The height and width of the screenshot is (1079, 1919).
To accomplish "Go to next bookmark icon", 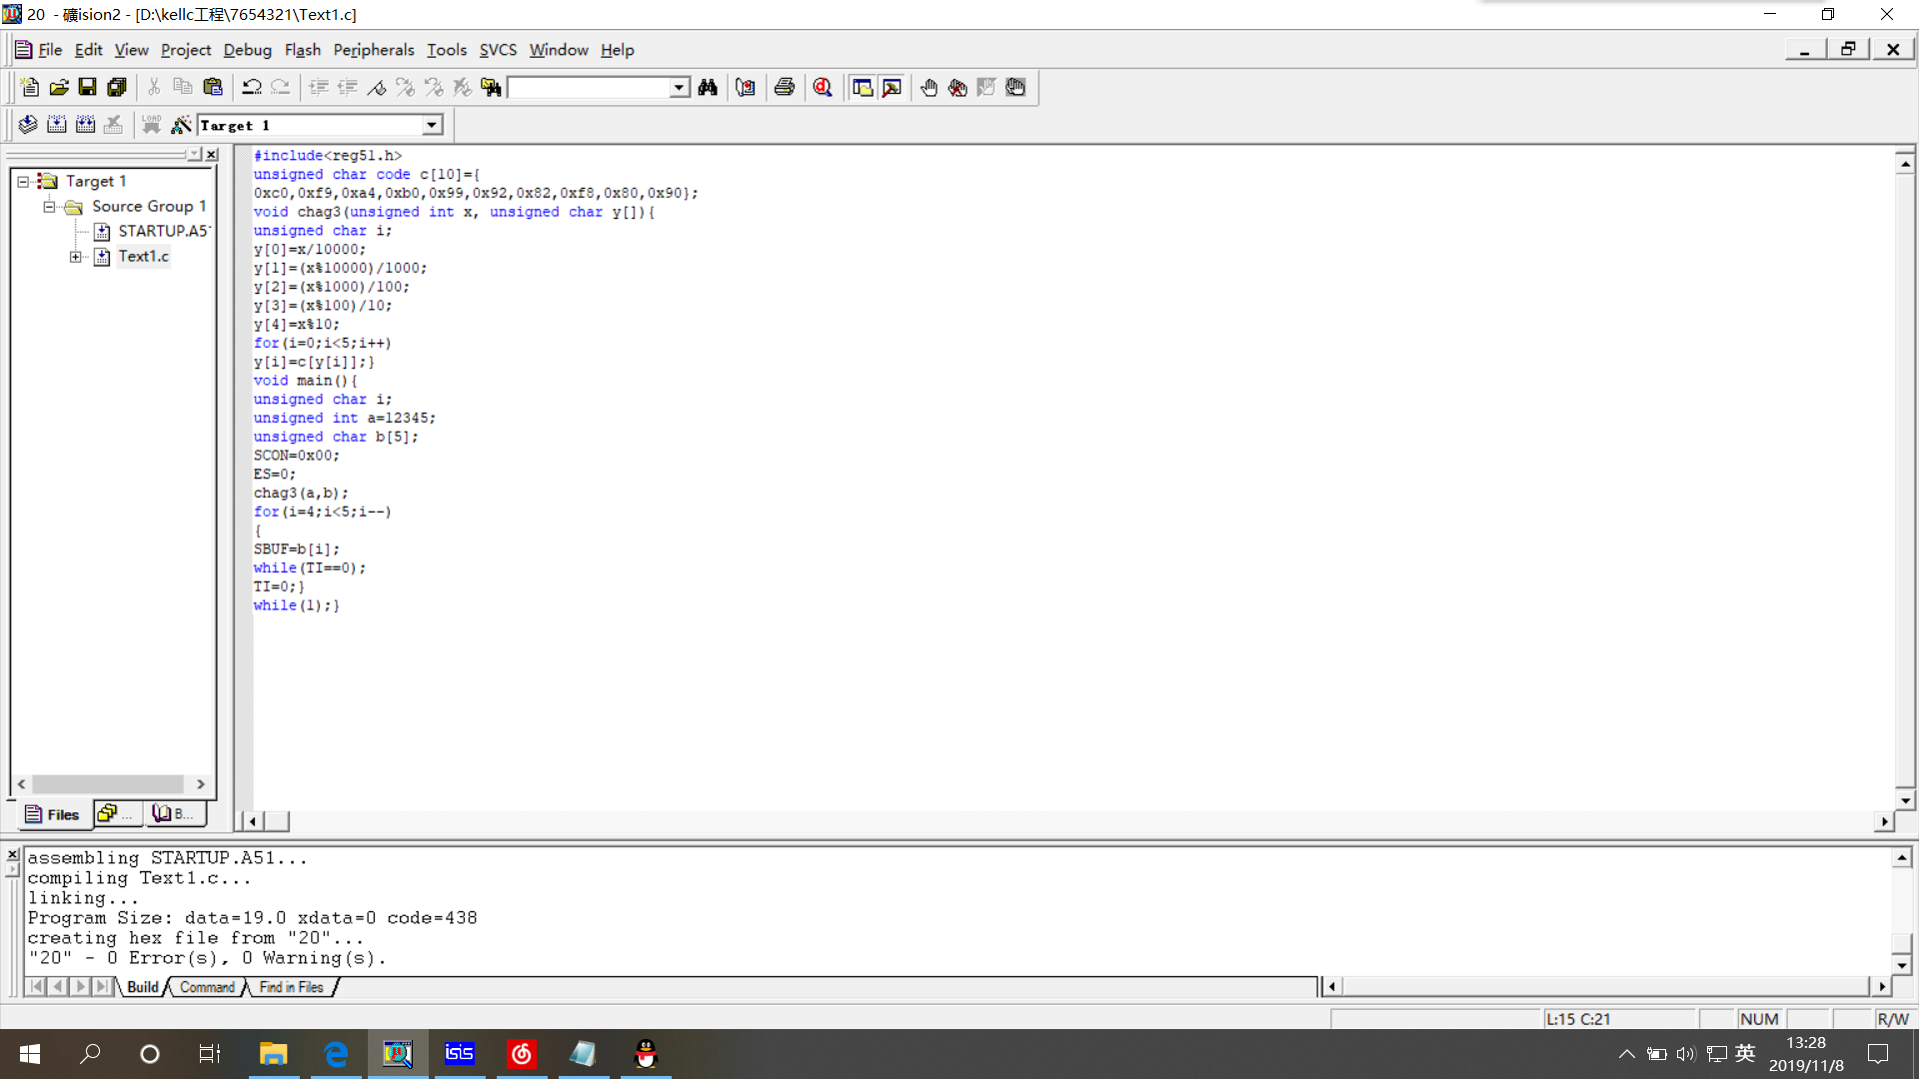I will [405, 88].
